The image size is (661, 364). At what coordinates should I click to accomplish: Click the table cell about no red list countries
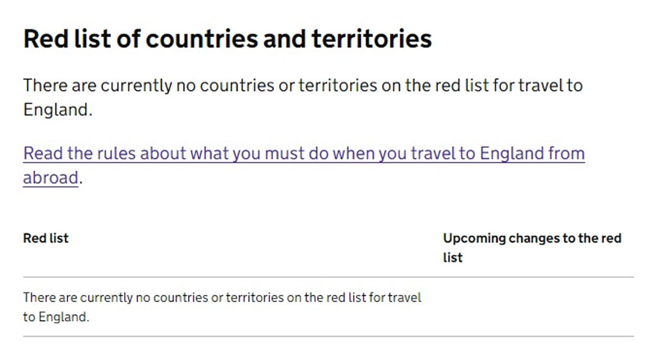point(222,306)
